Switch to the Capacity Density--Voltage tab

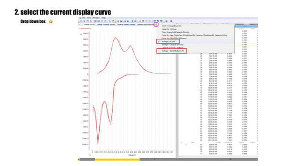tap(126, 25)
